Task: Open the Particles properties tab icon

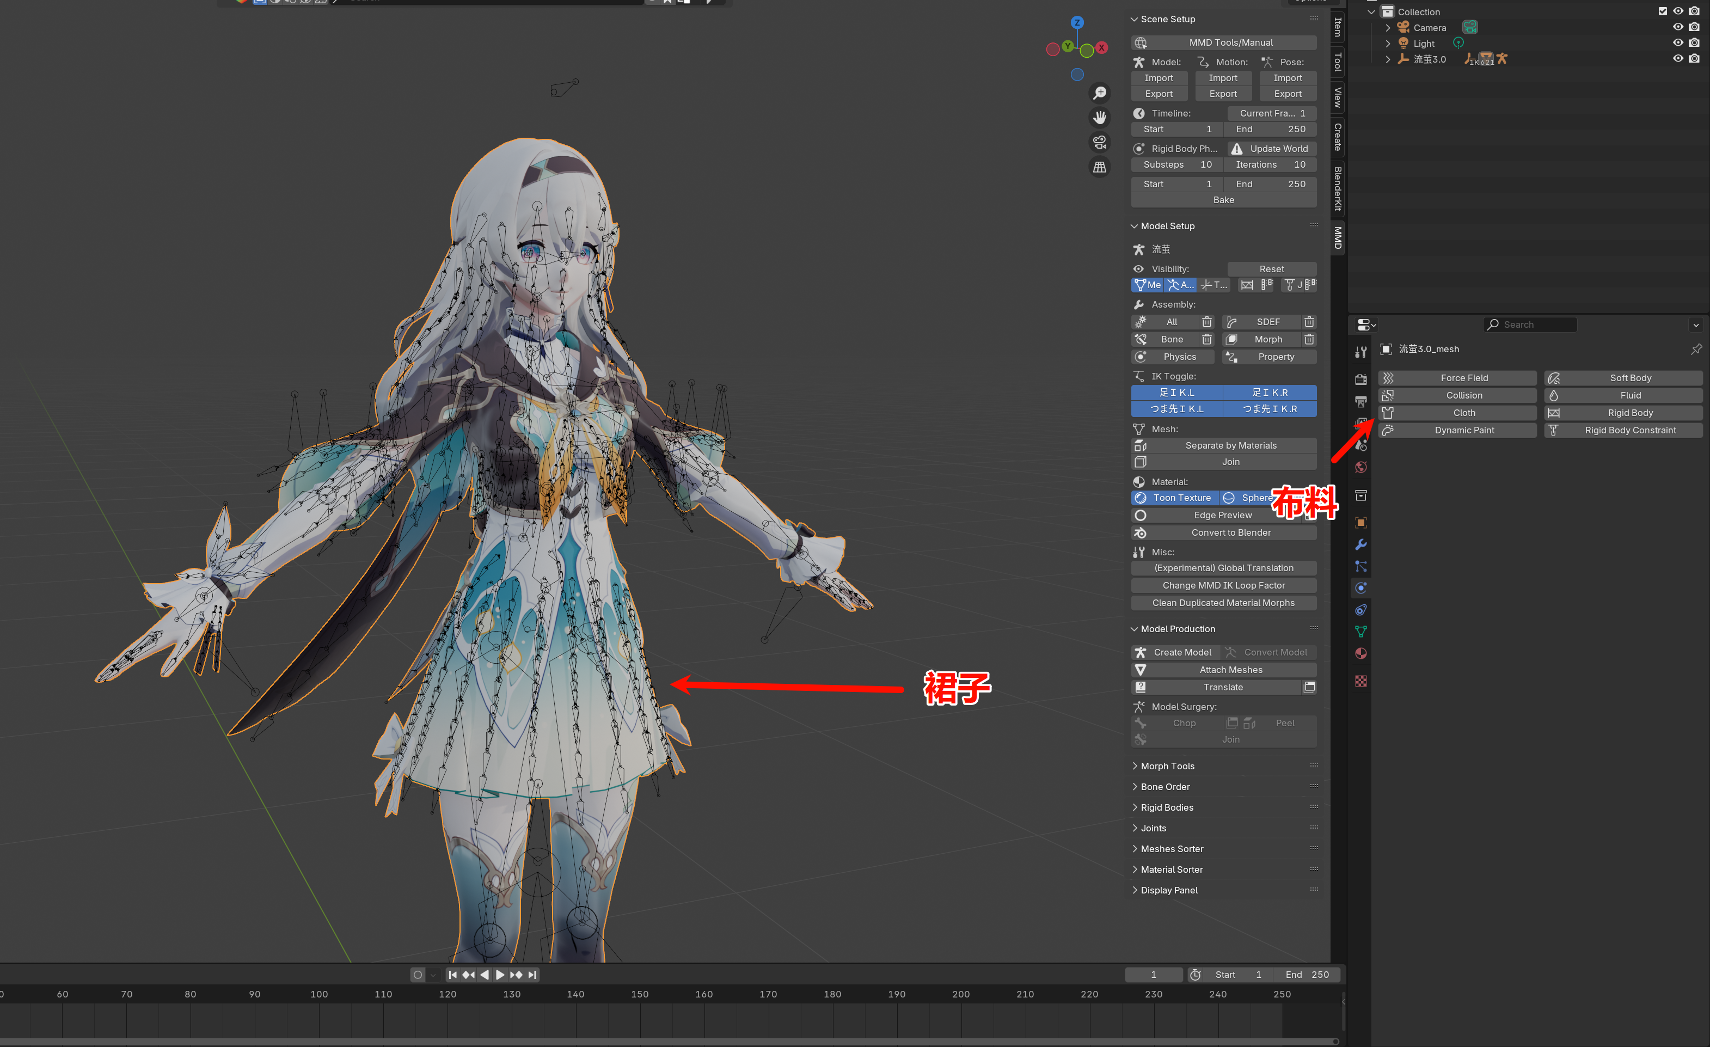Action: (1360, 566)
